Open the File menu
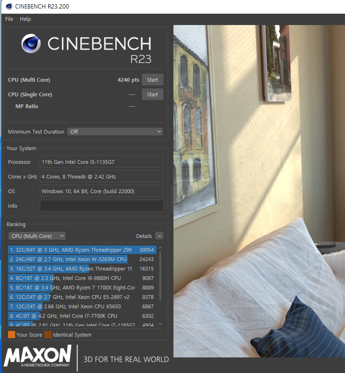Image resolution: width=345 pixels, height=373 pixels. click(x=9, y=19)
